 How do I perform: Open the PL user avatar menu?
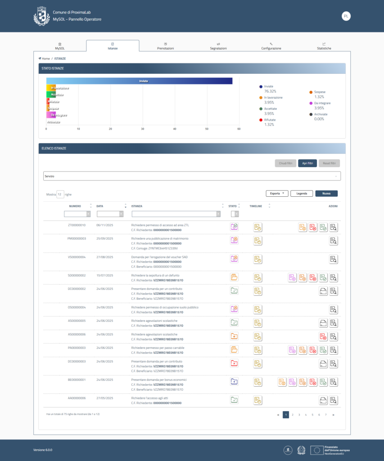click(346, 16)
